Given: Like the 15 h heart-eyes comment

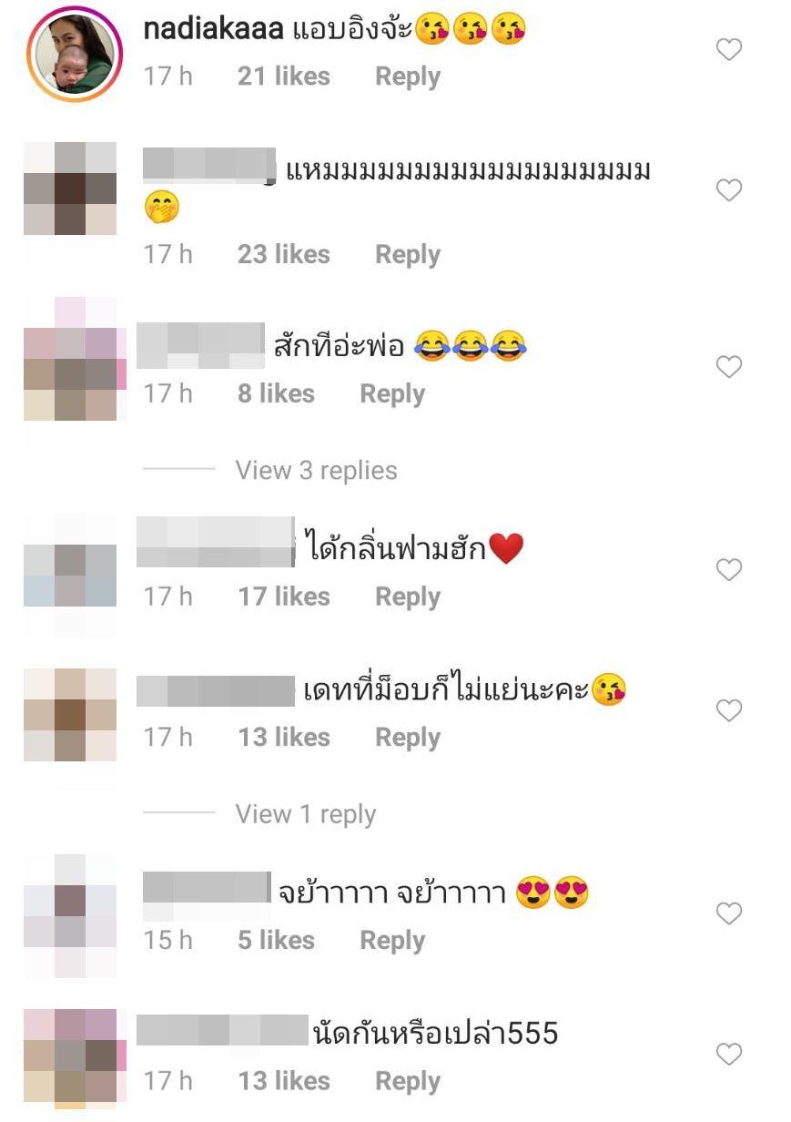Looking at the screenshot, I should point(729,913).
